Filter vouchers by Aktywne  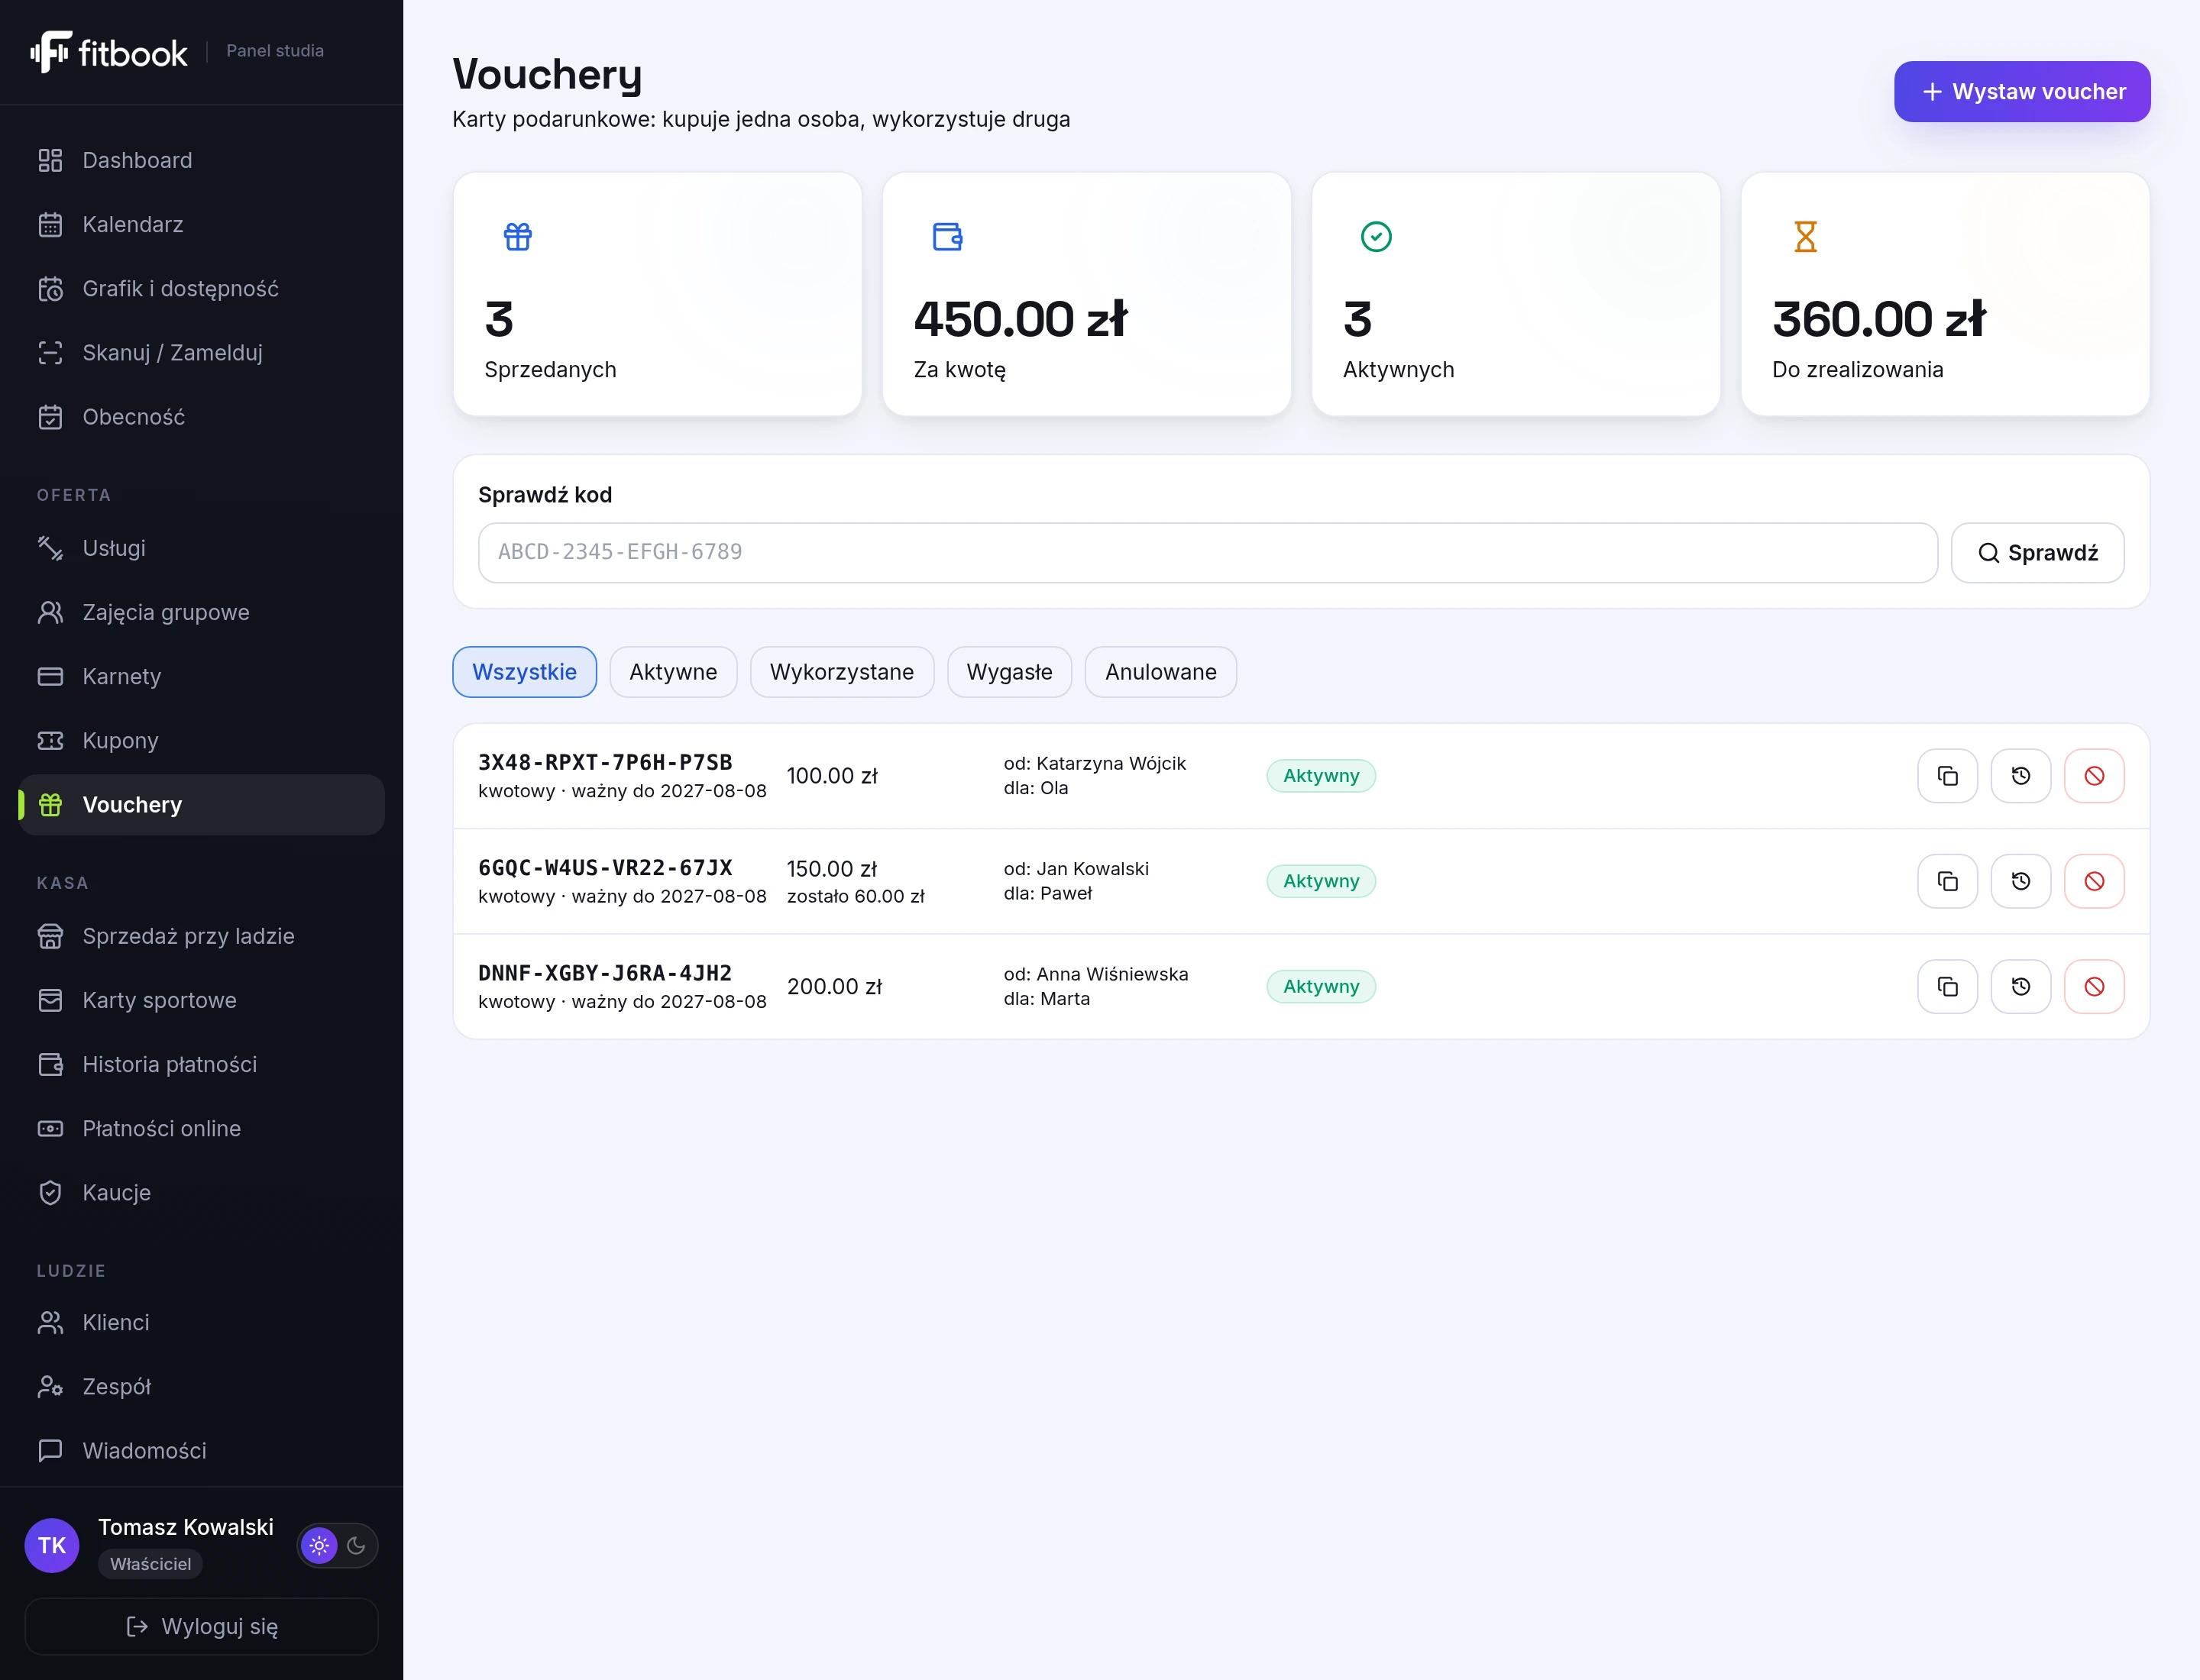(x=673, y=672)
